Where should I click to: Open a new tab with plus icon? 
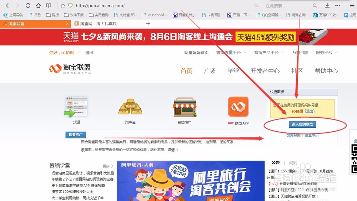pyautogui.click(x=148, y=24)
